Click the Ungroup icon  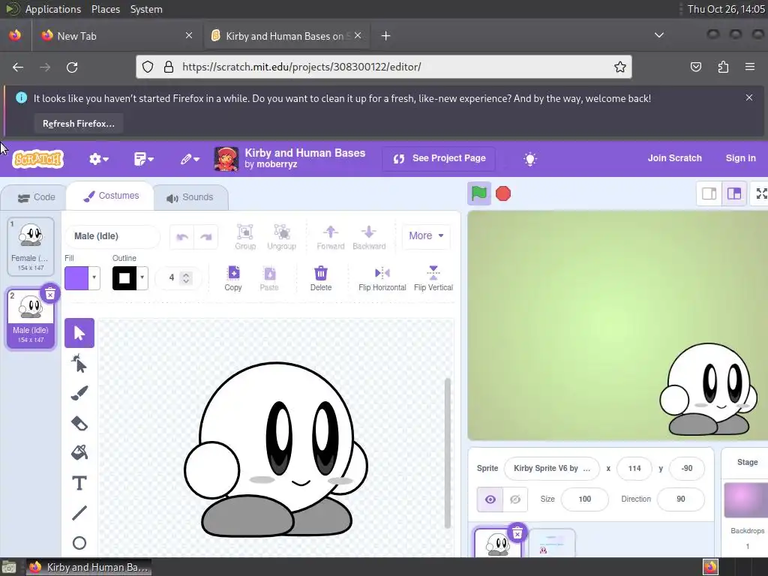click(x=282, y=236)
